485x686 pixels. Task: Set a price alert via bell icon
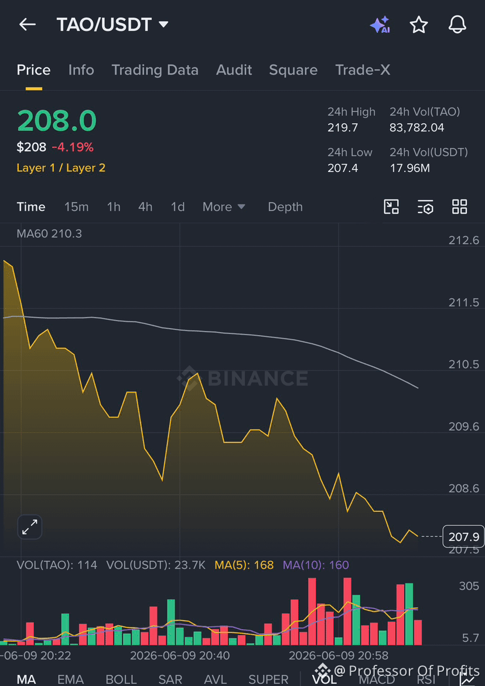457,25
